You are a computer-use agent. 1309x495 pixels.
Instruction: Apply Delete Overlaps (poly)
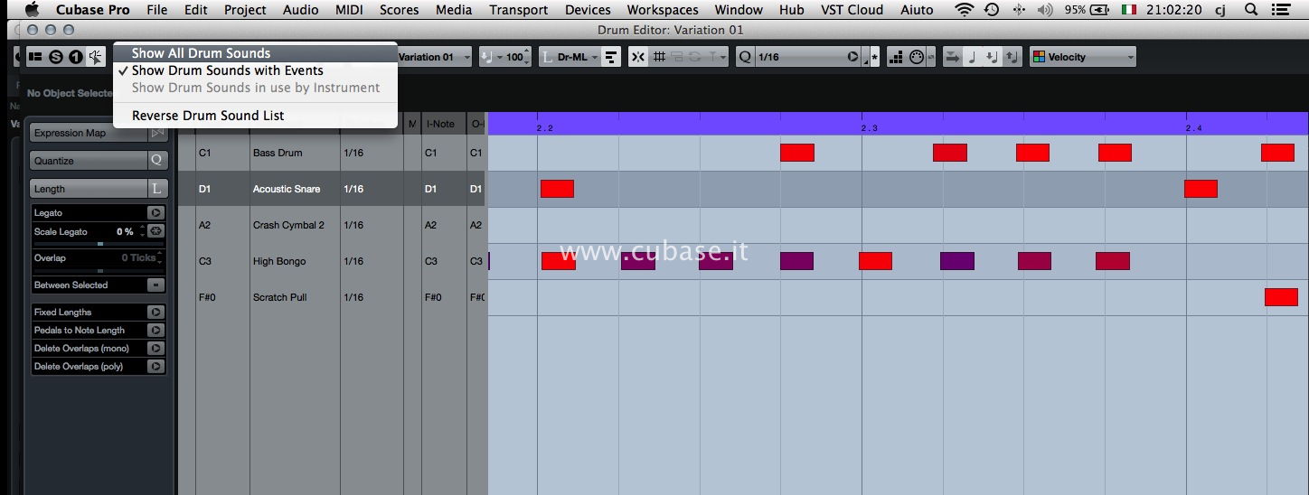coord(155,367)
